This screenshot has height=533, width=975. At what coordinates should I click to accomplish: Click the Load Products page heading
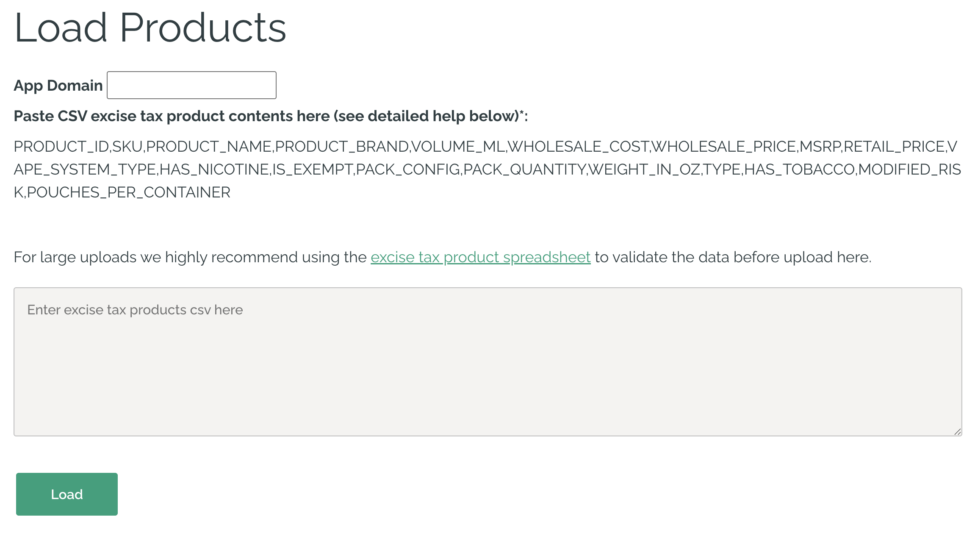150,28
